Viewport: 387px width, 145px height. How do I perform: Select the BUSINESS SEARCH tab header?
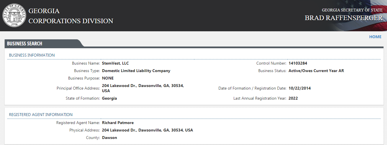[x=25, y=44]
